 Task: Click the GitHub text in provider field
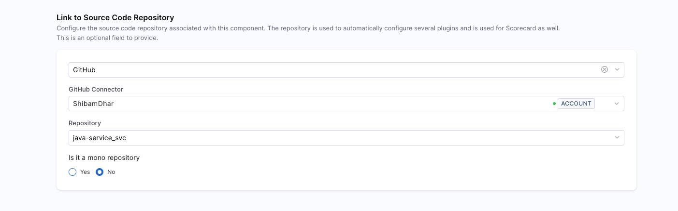point(84,70)
